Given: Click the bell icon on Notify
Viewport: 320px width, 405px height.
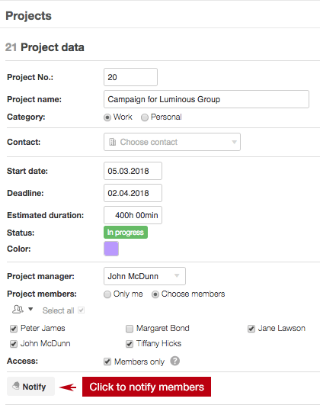Looking at the screenshot, I should [16, 386].
